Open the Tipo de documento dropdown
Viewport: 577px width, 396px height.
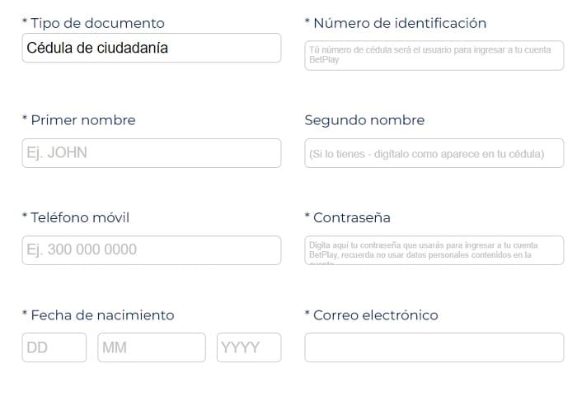(x=151, y=49)
